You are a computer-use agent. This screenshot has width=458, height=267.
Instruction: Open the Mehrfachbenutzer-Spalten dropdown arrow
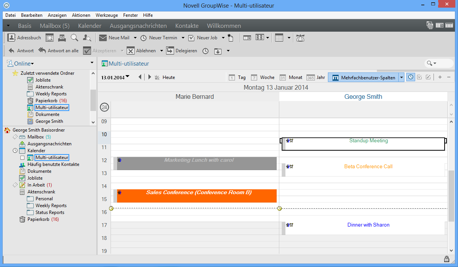tap(401, 77)
